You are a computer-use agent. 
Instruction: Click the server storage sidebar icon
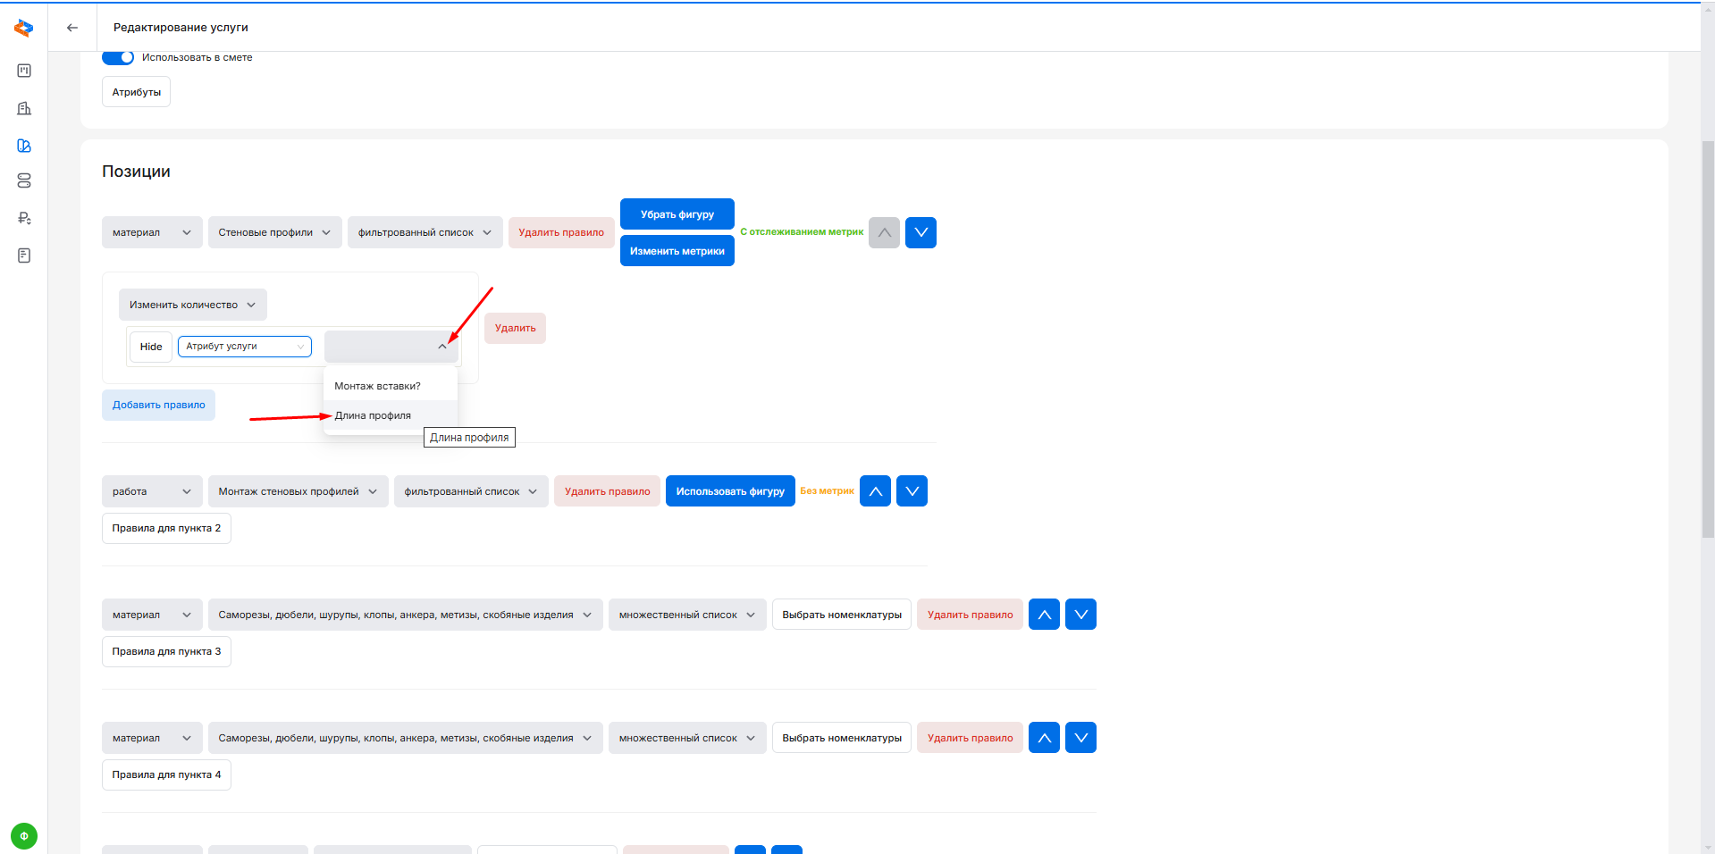coord(24,180)
